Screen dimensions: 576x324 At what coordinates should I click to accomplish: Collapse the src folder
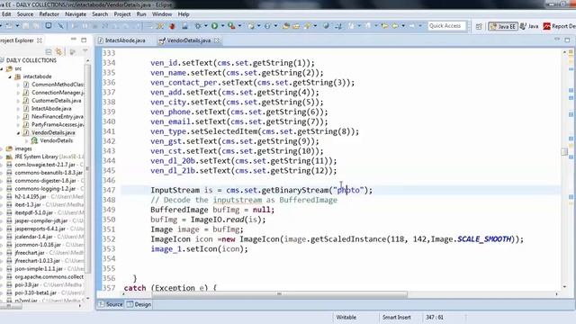click(2, 68)
